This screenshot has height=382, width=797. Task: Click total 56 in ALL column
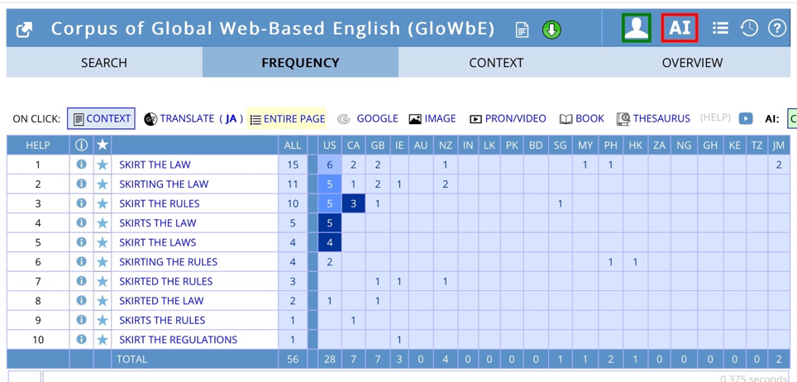pos(293,359)
